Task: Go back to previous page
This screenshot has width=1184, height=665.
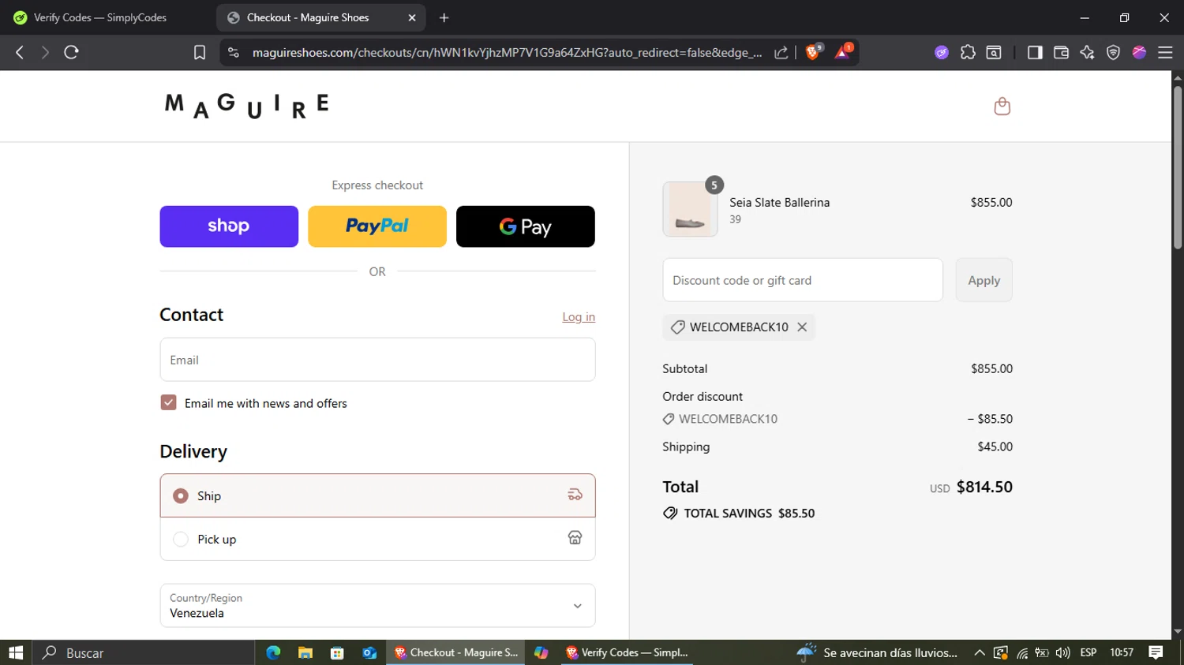Action: [20, 52]
